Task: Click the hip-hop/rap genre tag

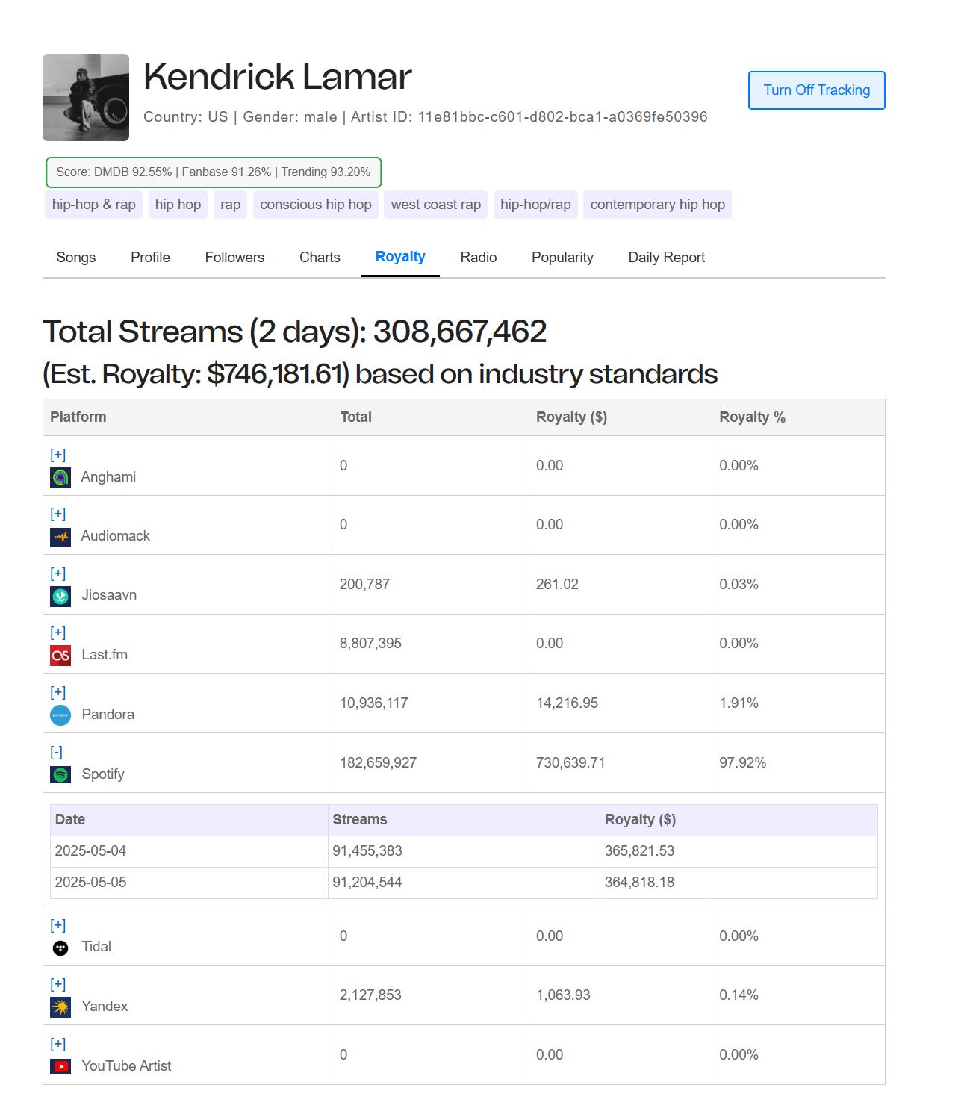Action: tap(535, 205)
